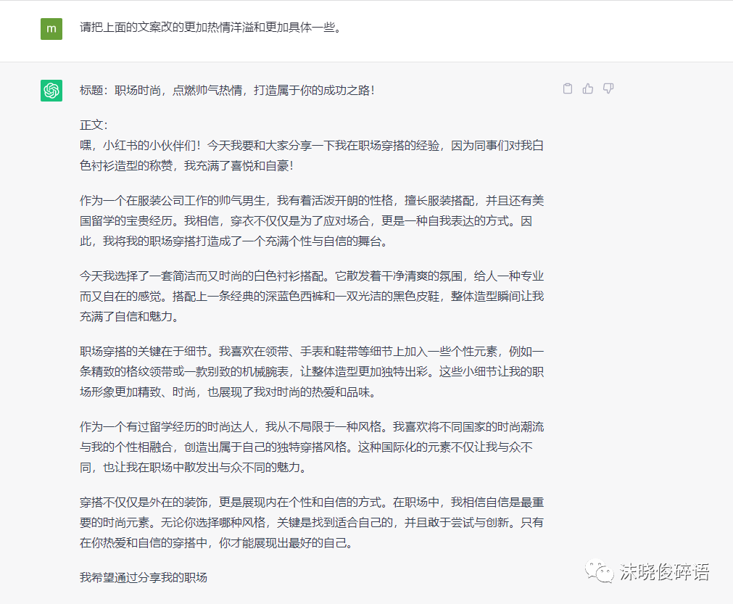
Task: Click the phrase 时尚达人 in the study-abroad paragraph
Action: click(x=231, y=427)
